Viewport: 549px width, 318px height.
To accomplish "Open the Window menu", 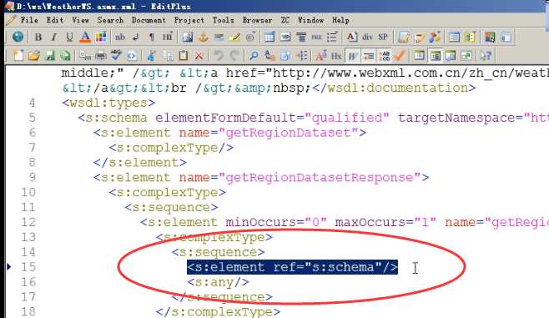I will tap(311, 20).
